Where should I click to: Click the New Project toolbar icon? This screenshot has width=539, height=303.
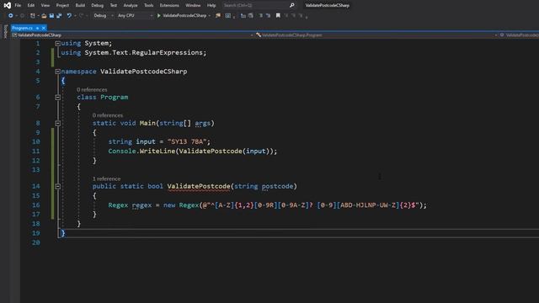pyautogui.click(x=32, y=15)
